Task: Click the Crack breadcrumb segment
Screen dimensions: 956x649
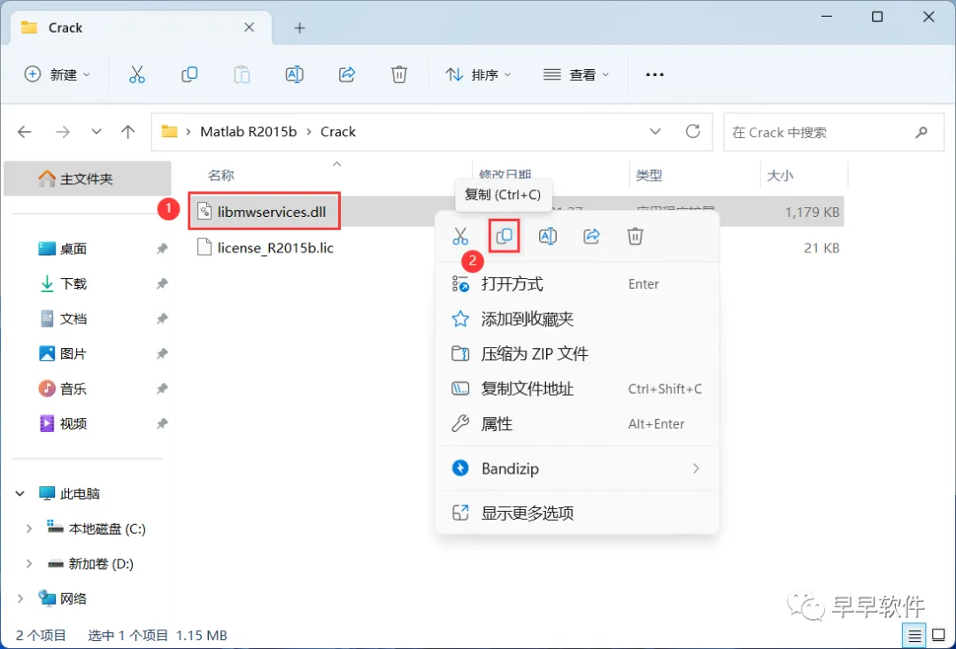Action: pyautogui.click(x=338, y=132)
